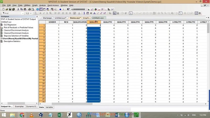This screenshot has width=210, height=118.
Task: Select row header 12
Action: [42, 59]
